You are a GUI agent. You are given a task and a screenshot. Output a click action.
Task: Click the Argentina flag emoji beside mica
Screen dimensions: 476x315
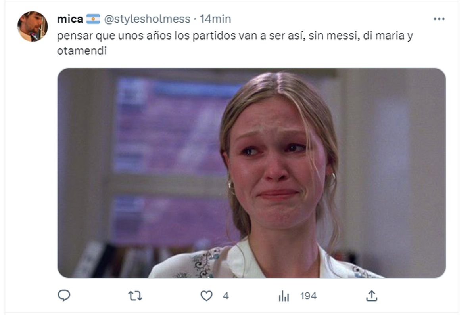click(93, 19)
